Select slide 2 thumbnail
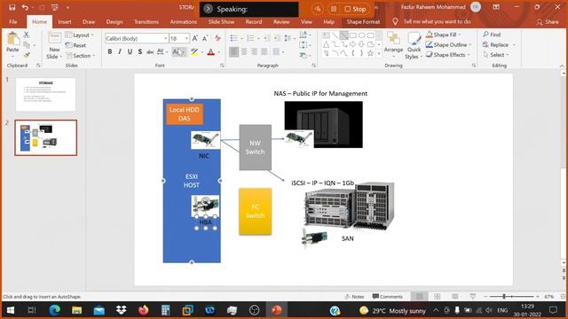 pos(46,138)
